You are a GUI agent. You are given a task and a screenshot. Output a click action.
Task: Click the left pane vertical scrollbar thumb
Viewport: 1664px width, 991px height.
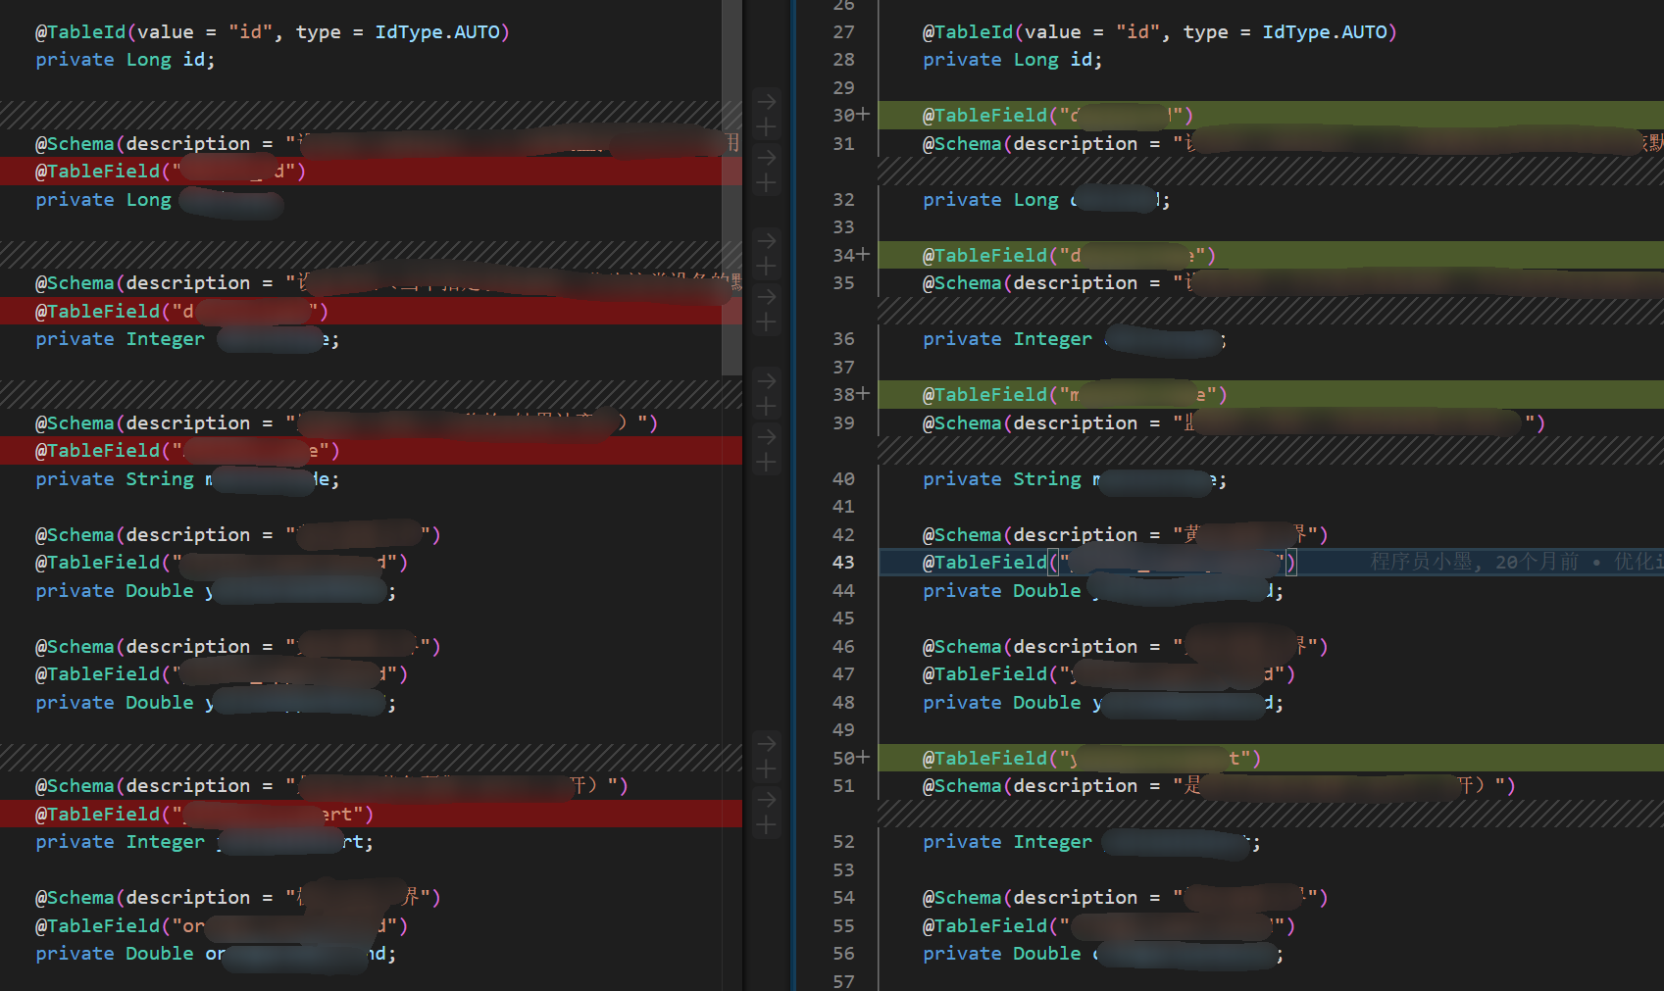(x=731, y=186)
